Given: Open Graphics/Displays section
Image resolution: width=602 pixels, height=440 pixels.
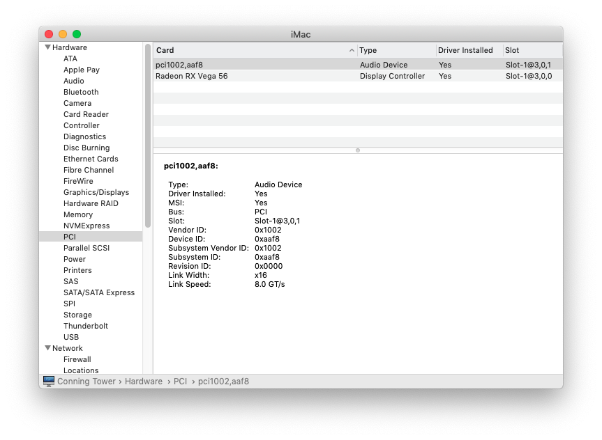Looking at the screenshot, I should pyautogui.click(x=96, y=192).
